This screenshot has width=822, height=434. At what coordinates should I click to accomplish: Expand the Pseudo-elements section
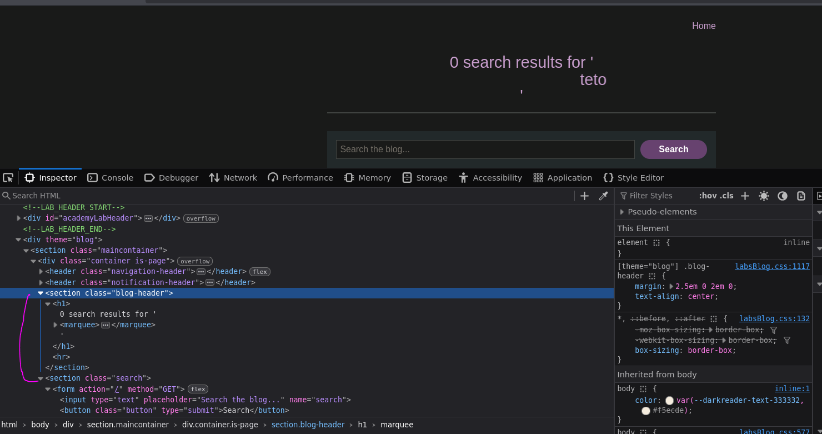pyautogui.click(x=622, y=212)
